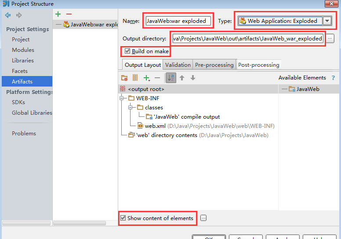
Task: Move element up with arrow
Action: coord(182,78)
